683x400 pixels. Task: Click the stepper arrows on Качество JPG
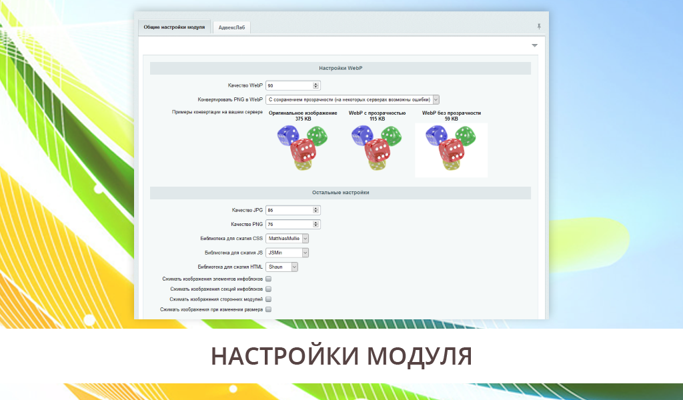316,210
